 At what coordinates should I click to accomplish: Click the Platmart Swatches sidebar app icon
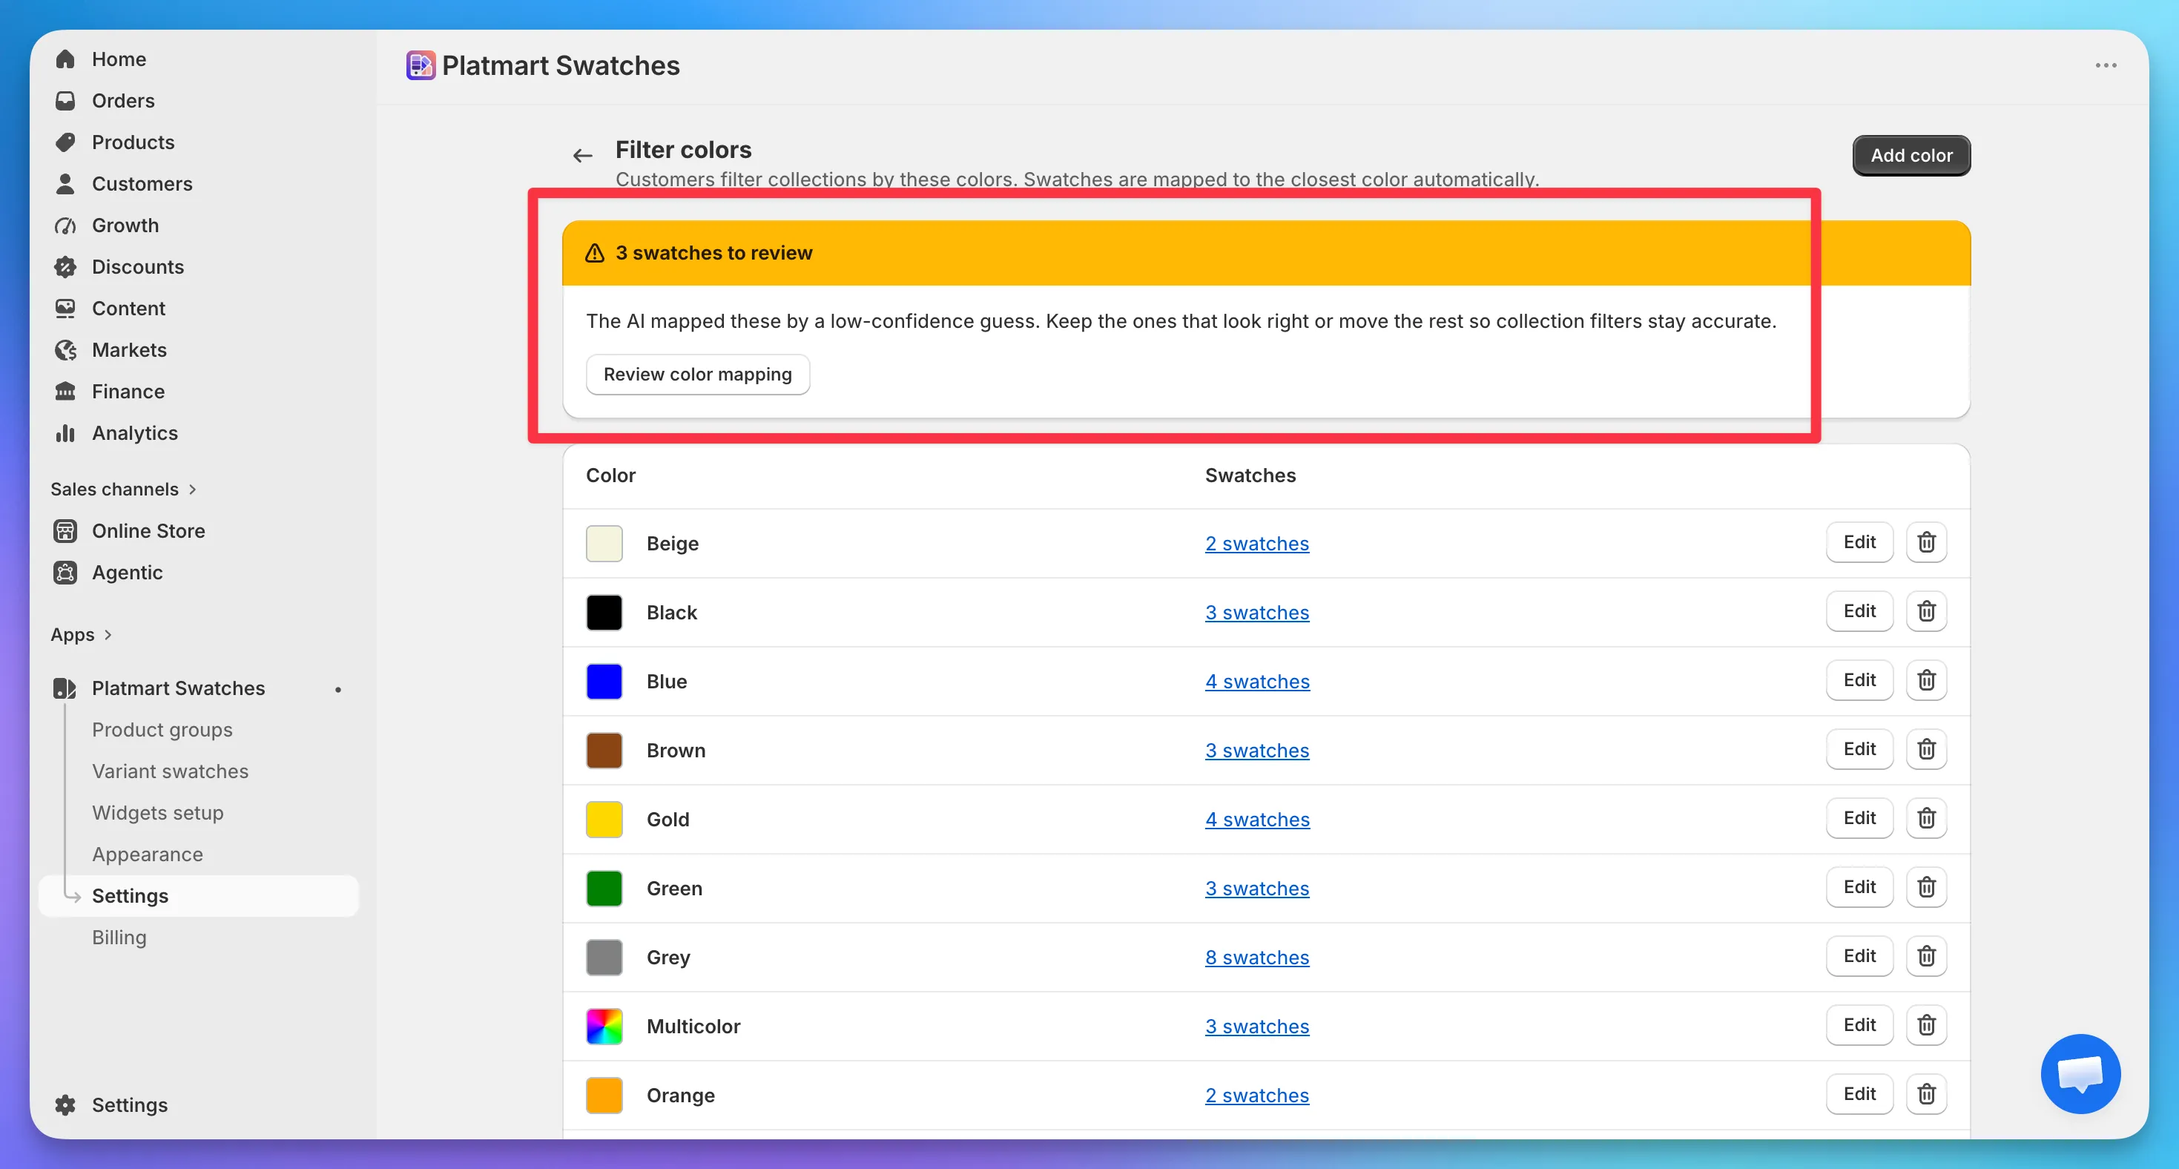coord(65,688)
